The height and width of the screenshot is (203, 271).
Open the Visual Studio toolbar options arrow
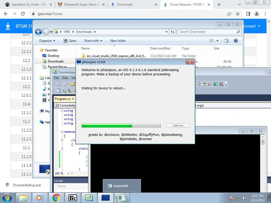coord(226,85)
